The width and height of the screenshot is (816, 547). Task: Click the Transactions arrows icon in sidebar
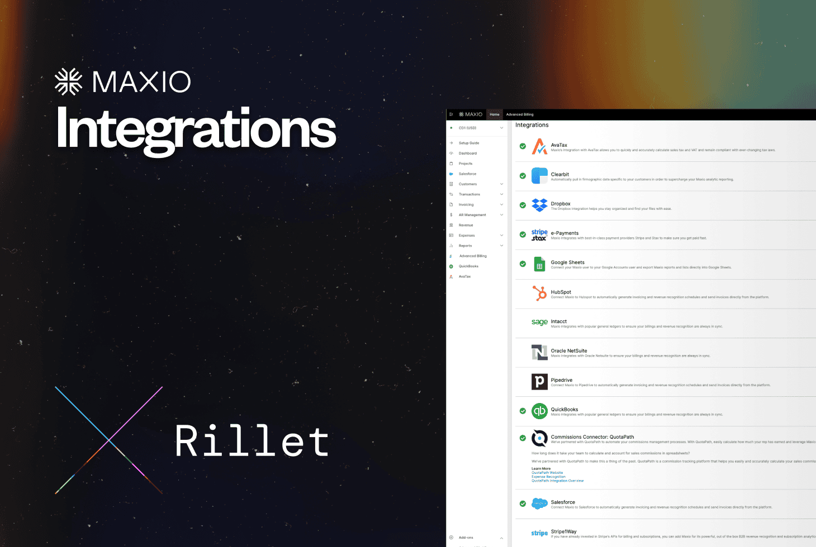point(451,194)
